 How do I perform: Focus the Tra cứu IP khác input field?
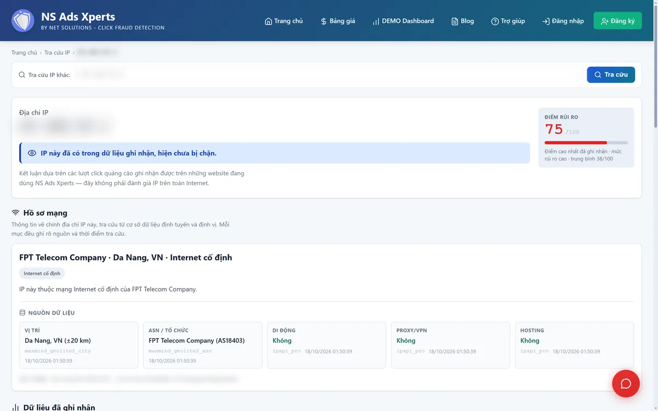pos(329,75)
